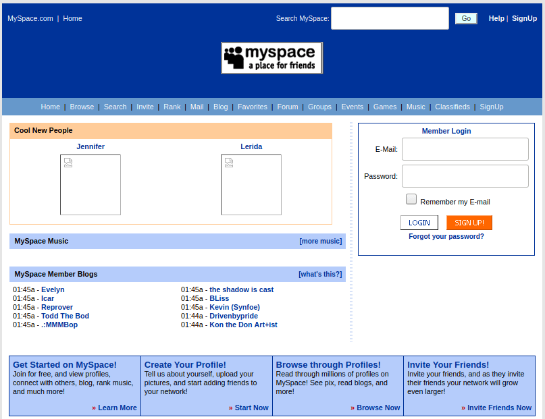The height and width of the screenshot is (419, 545).
Task: Open Todd The Bod's blog entry
Action: pyautogui.click(x=65, y=316)
